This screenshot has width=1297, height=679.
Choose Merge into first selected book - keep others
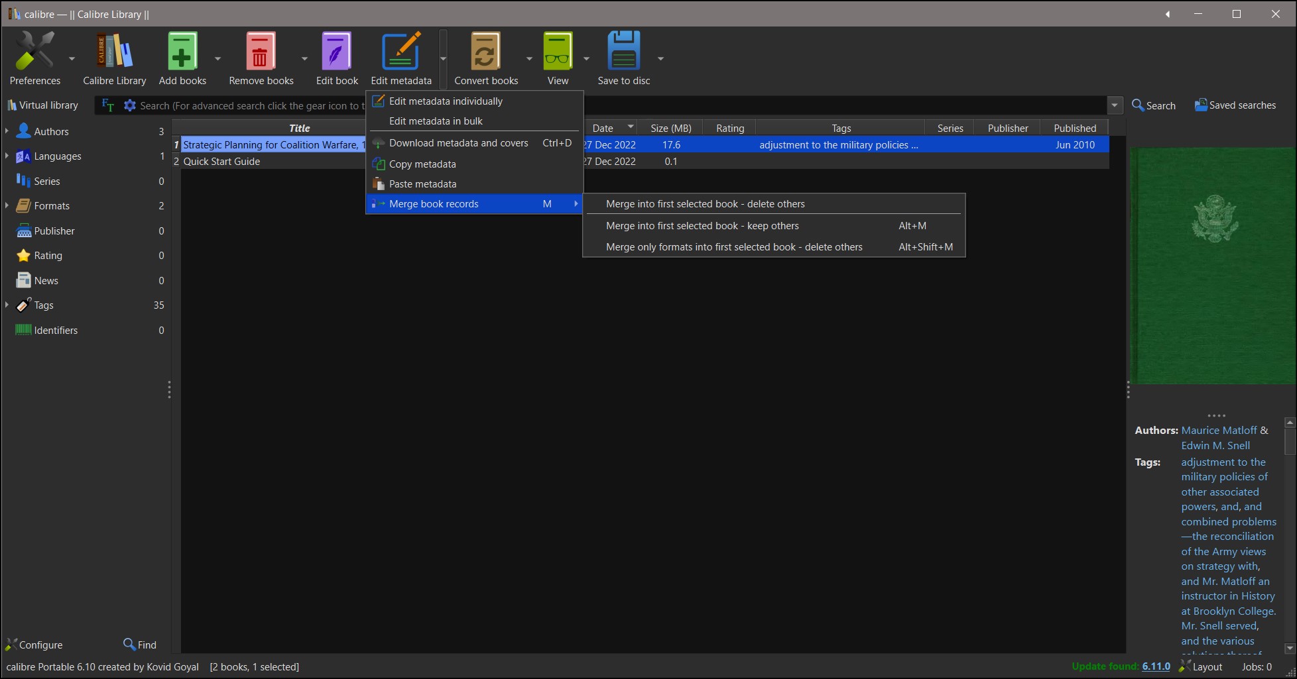[x=774, y=226]
